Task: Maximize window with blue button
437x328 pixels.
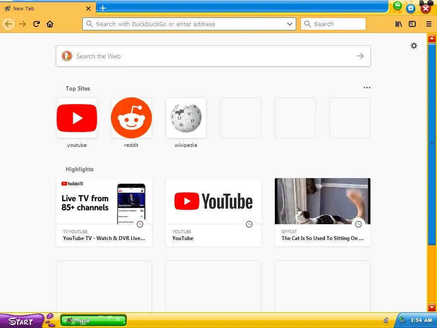Action: pyautogui.click(x=411, y=9)
